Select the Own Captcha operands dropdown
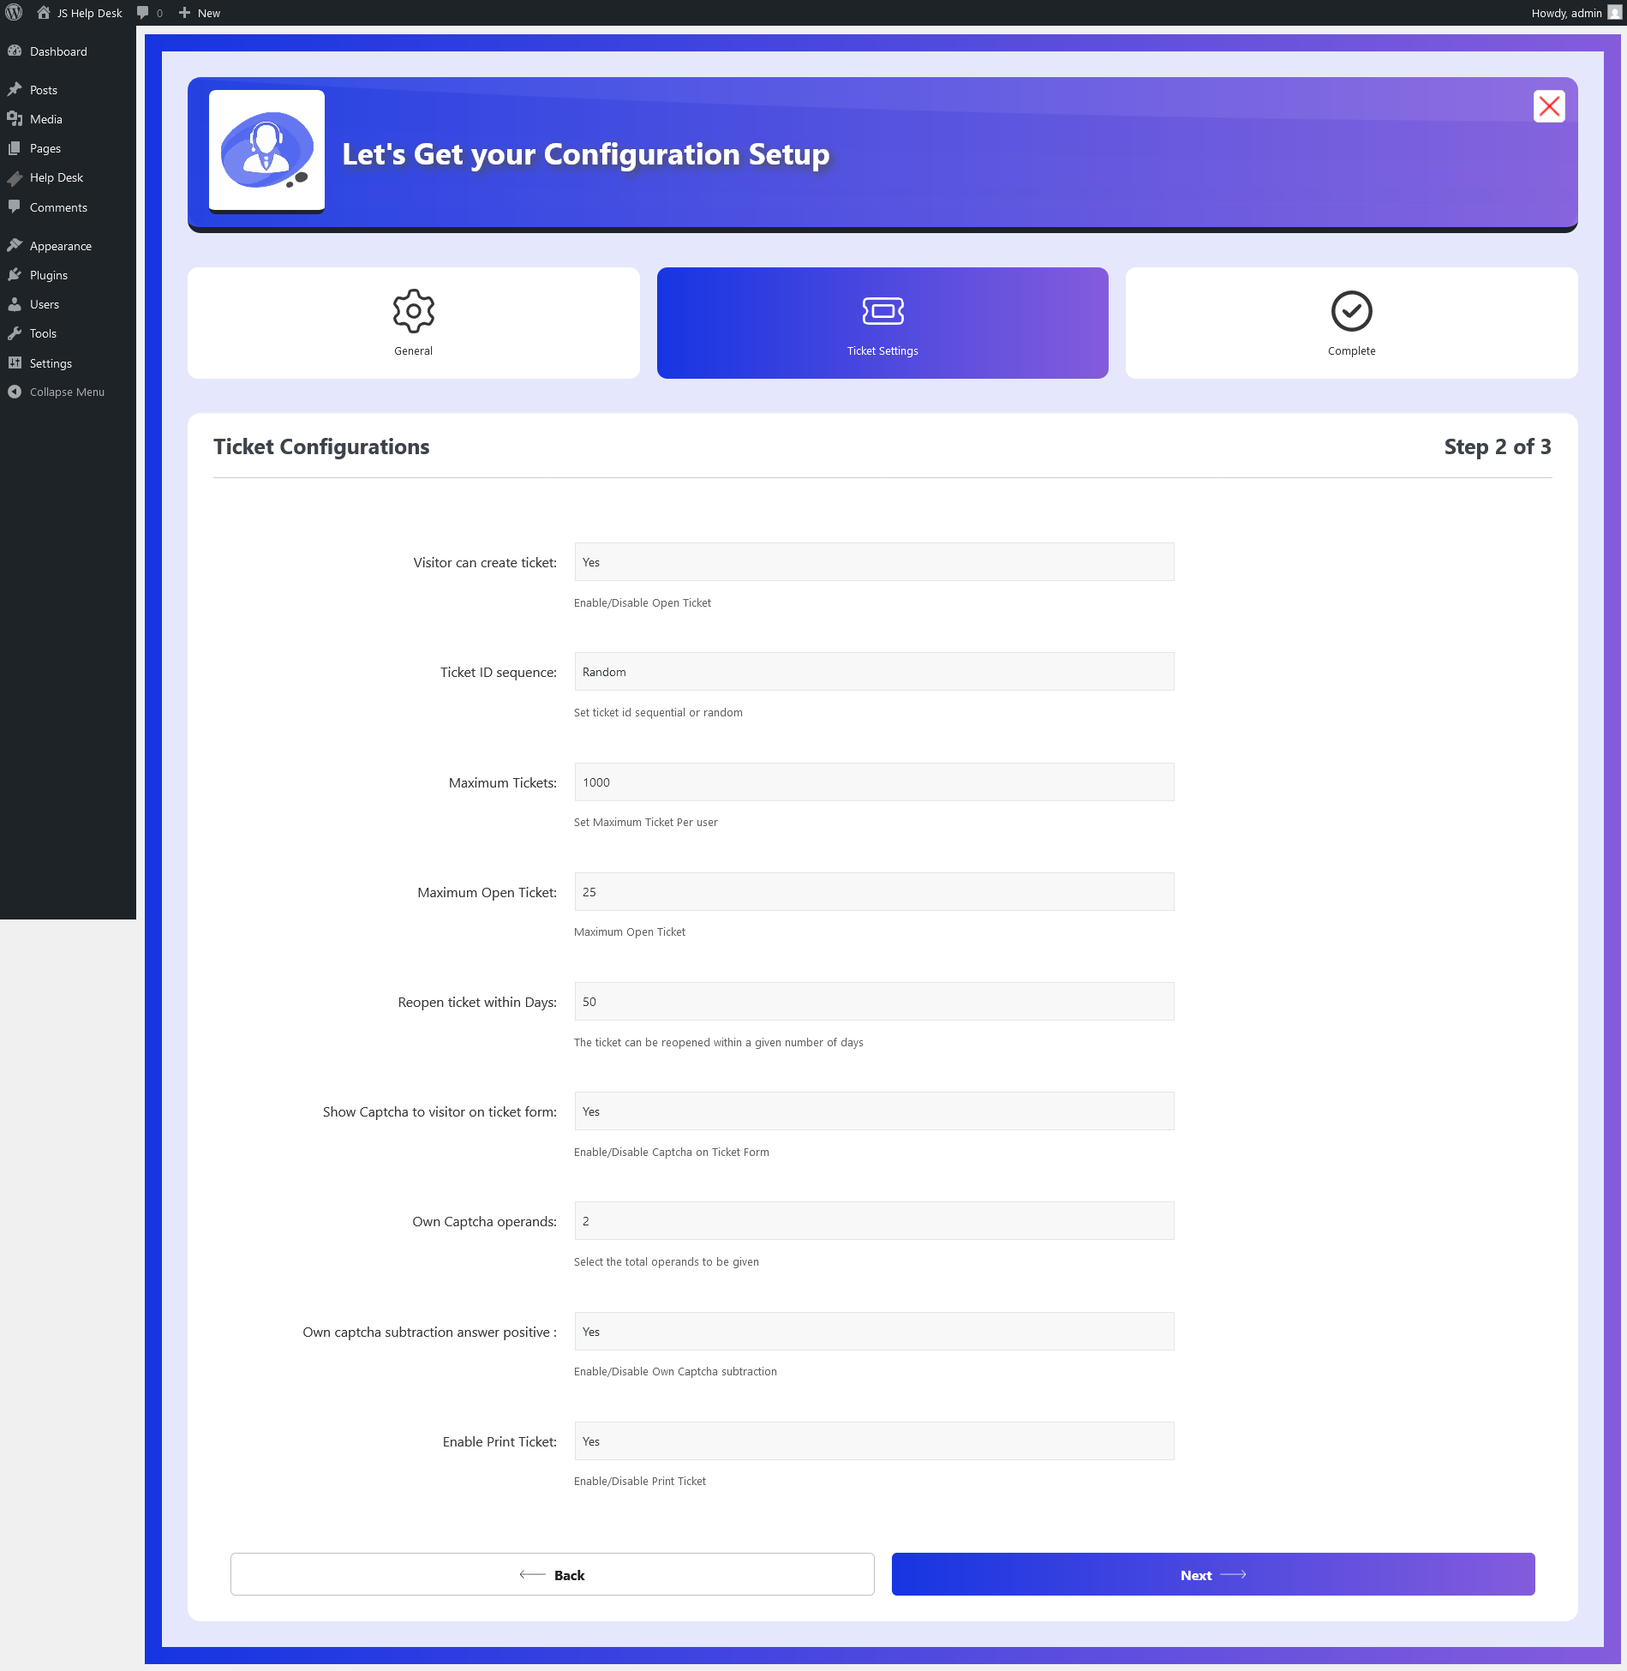 coord(873,1221)
